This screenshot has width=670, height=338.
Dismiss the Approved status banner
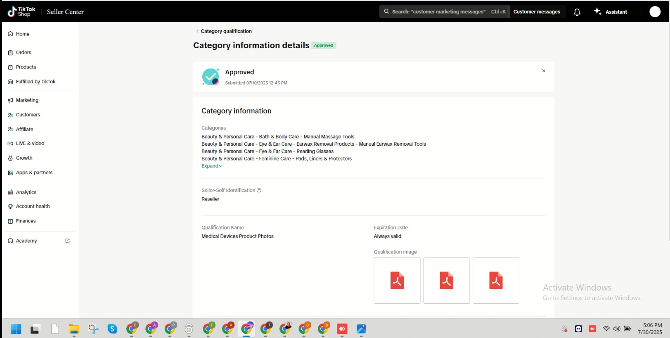click(x=543, y=71)
